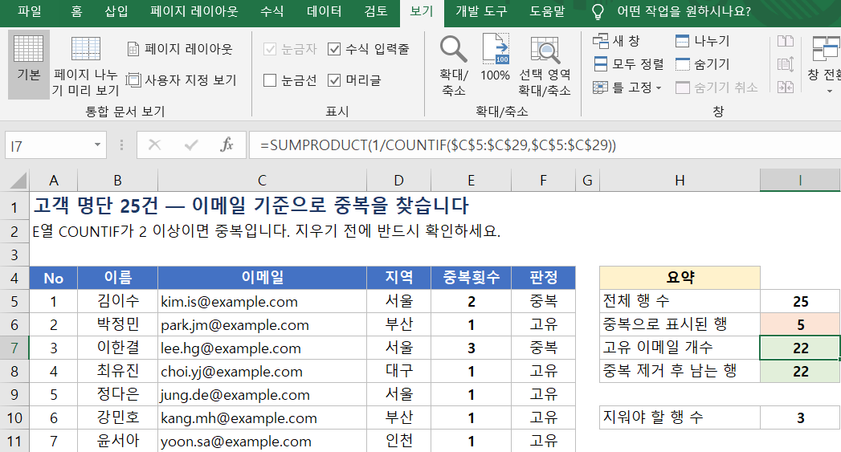Switch to the 홈 tab
Screen dimensions: 841x452
coord(76,12)
